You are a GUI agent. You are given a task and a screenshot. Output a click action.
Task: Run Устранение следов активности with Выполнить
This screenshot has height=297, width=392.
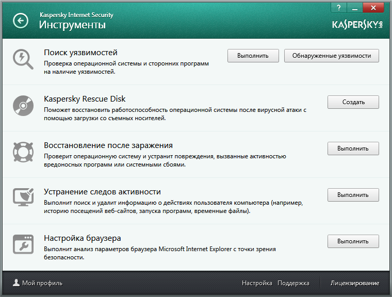pyautogui.click(x=353, y=195)
